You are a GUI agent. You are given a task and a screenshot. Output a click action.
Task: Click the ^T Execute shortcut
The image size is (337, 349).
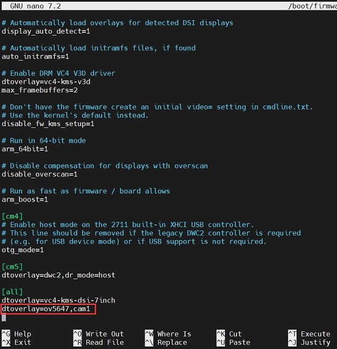pyautogui.click(x=309, y=334)
